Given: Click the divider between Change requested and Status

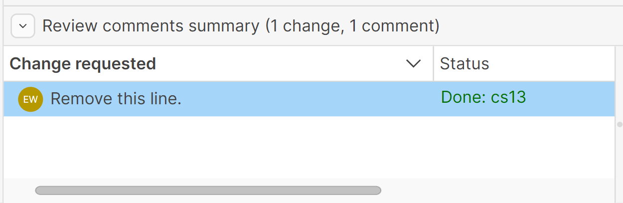Looking at the screenshot, I should click(434, 64).
